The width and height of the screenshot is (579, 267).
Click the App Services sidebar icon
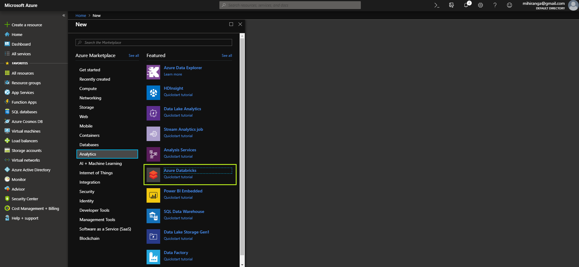click(x=7, y=92)
